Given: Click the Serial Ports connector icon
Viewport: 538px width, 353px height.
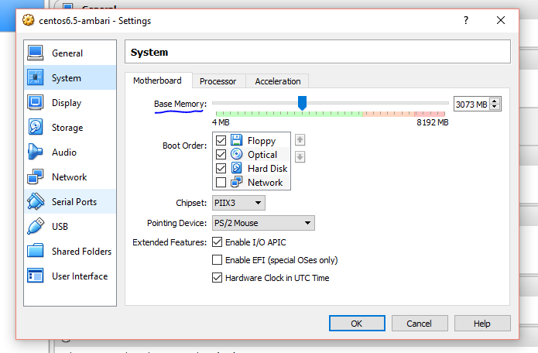Looking at the screenshot, I should click(36, 201).
